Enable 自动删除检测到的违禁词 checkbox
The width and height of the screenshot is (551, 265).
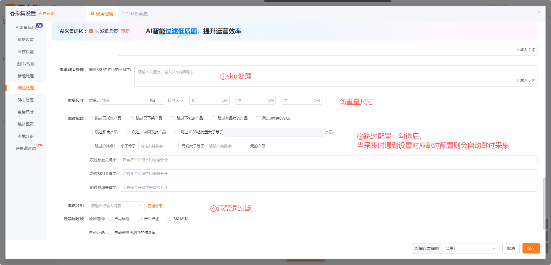(110, 233)
